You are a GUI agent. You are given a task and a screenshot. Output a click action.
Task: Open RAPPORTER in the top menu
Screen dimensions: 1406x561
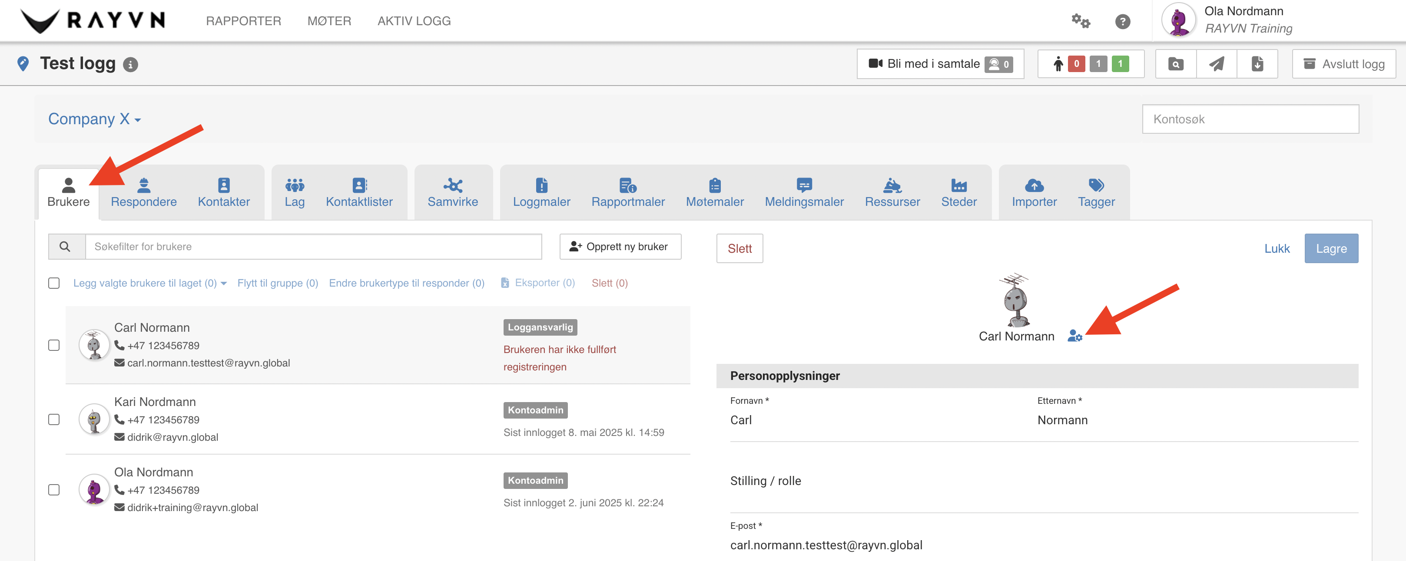point(243,21)
